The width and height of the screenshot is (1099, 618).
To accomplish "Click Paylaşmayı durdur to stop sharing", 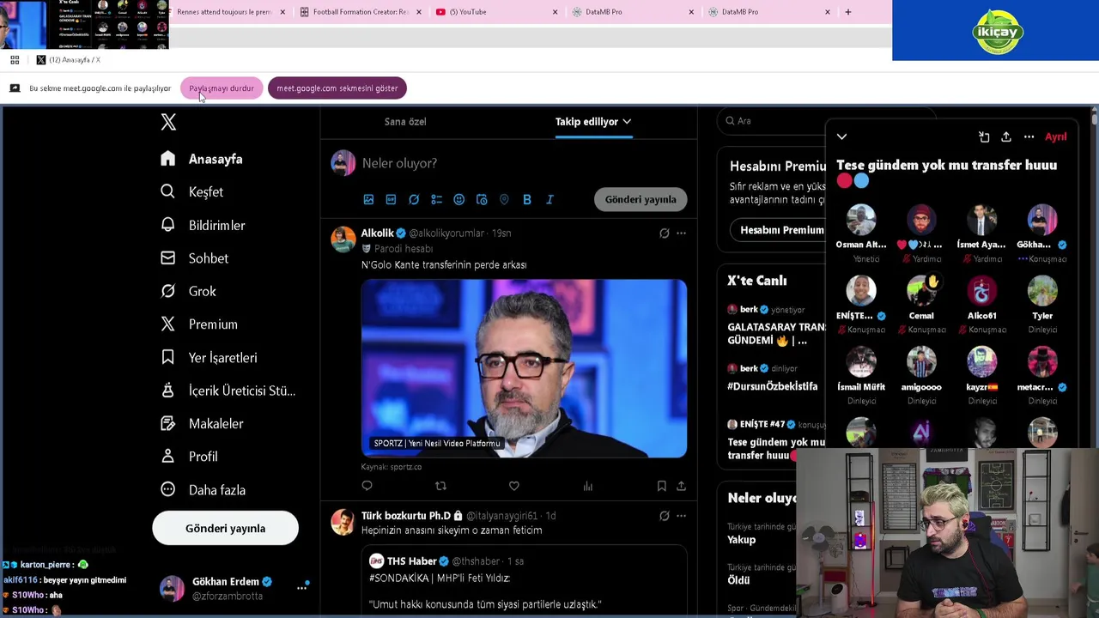I will [222, 88].
